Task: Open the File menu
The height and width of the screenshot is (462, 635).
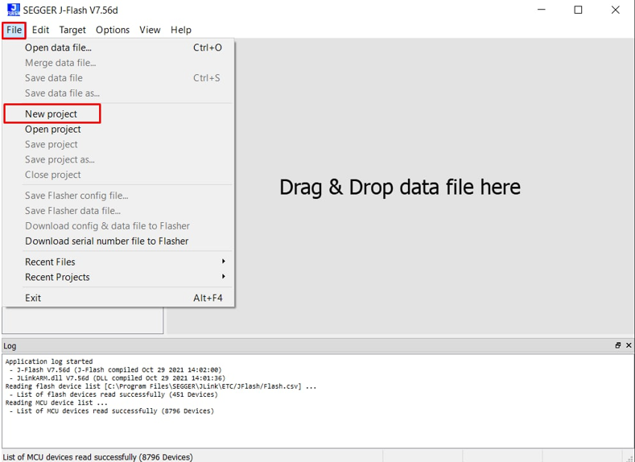Action: 14,30
